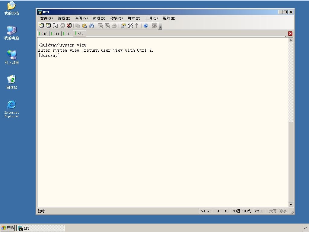Close the active tab with red X
309x232 pixels.
pyautogui.click(x=290, y=34)
